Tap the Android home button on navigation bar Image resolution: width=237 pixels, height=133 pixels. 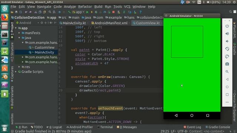(x=192, y=115)
